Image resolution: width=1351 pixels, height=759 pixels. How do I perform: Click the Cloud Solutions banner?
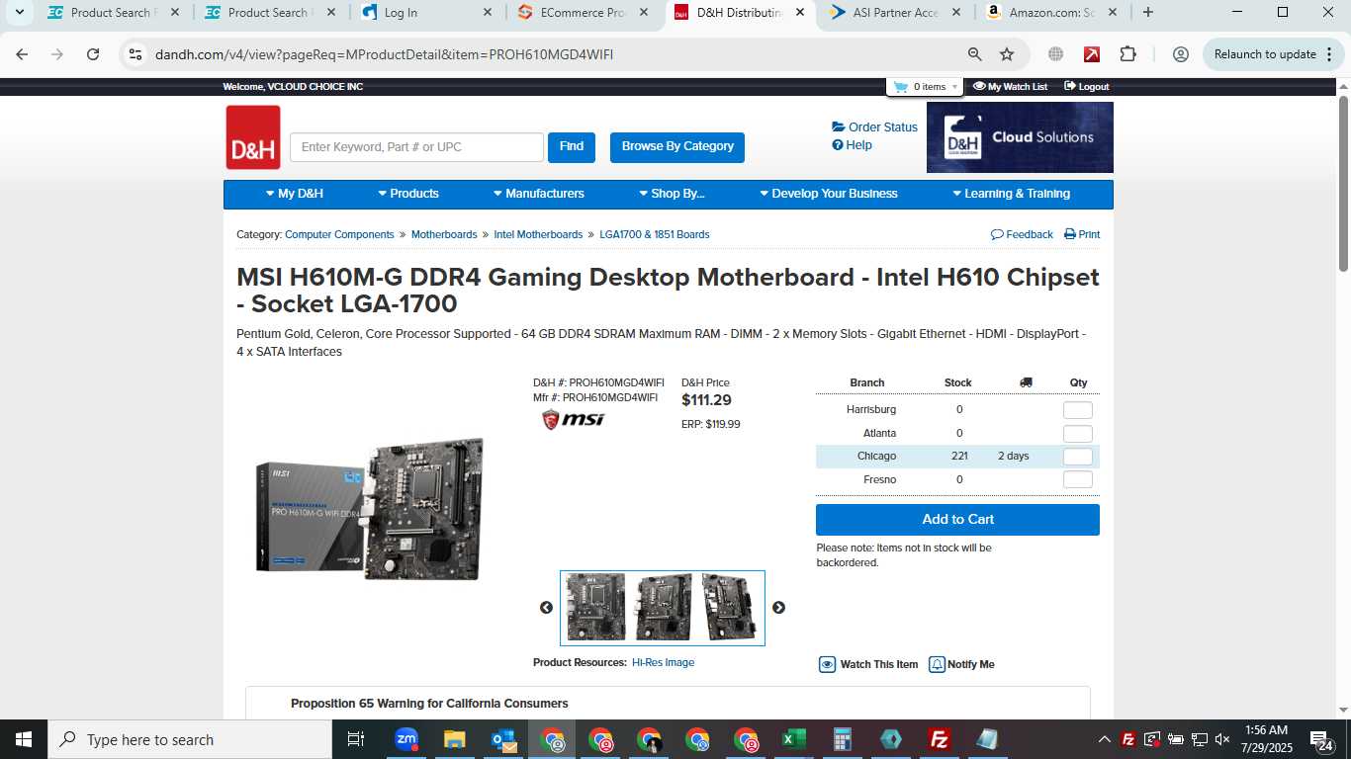(1020, 137)
